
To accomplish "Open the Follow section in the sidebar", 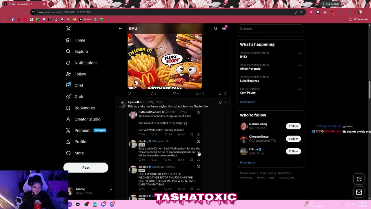I will [x=76, y=74].
